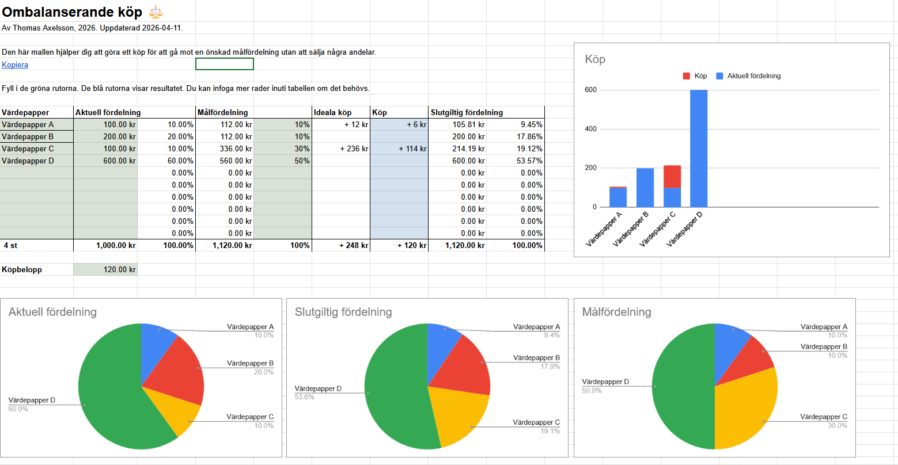Click the tall Värdepapper D bar

pos(699,148)
